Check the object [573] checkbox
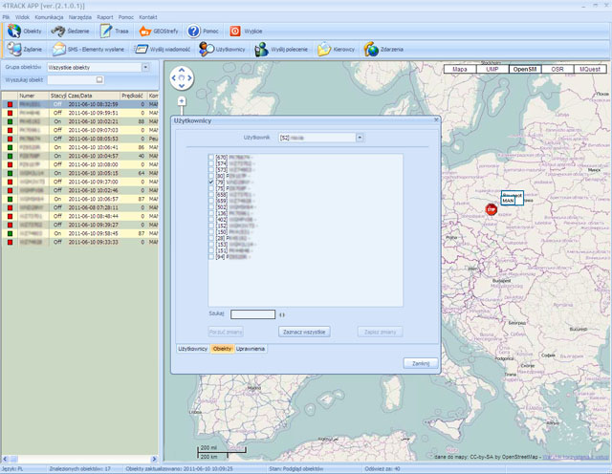Image resolution: width=612 pixels, height=474 pixels. tap(211, 170)
